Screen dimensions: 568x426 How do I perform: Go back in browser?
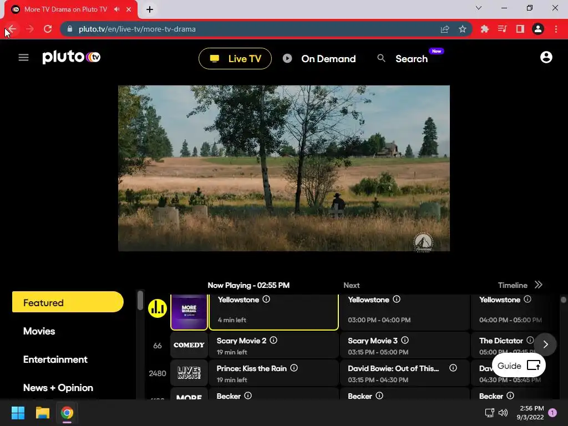(12, 29)
